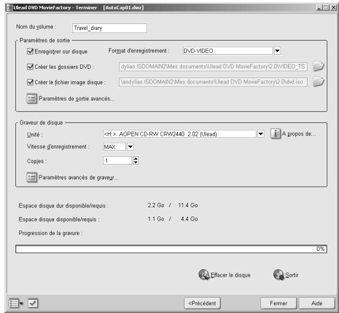This screenshot has width=339, height=313.
Task: Browse folder for disc image file path
Action: pyautogui.click(x=318, y=82)
